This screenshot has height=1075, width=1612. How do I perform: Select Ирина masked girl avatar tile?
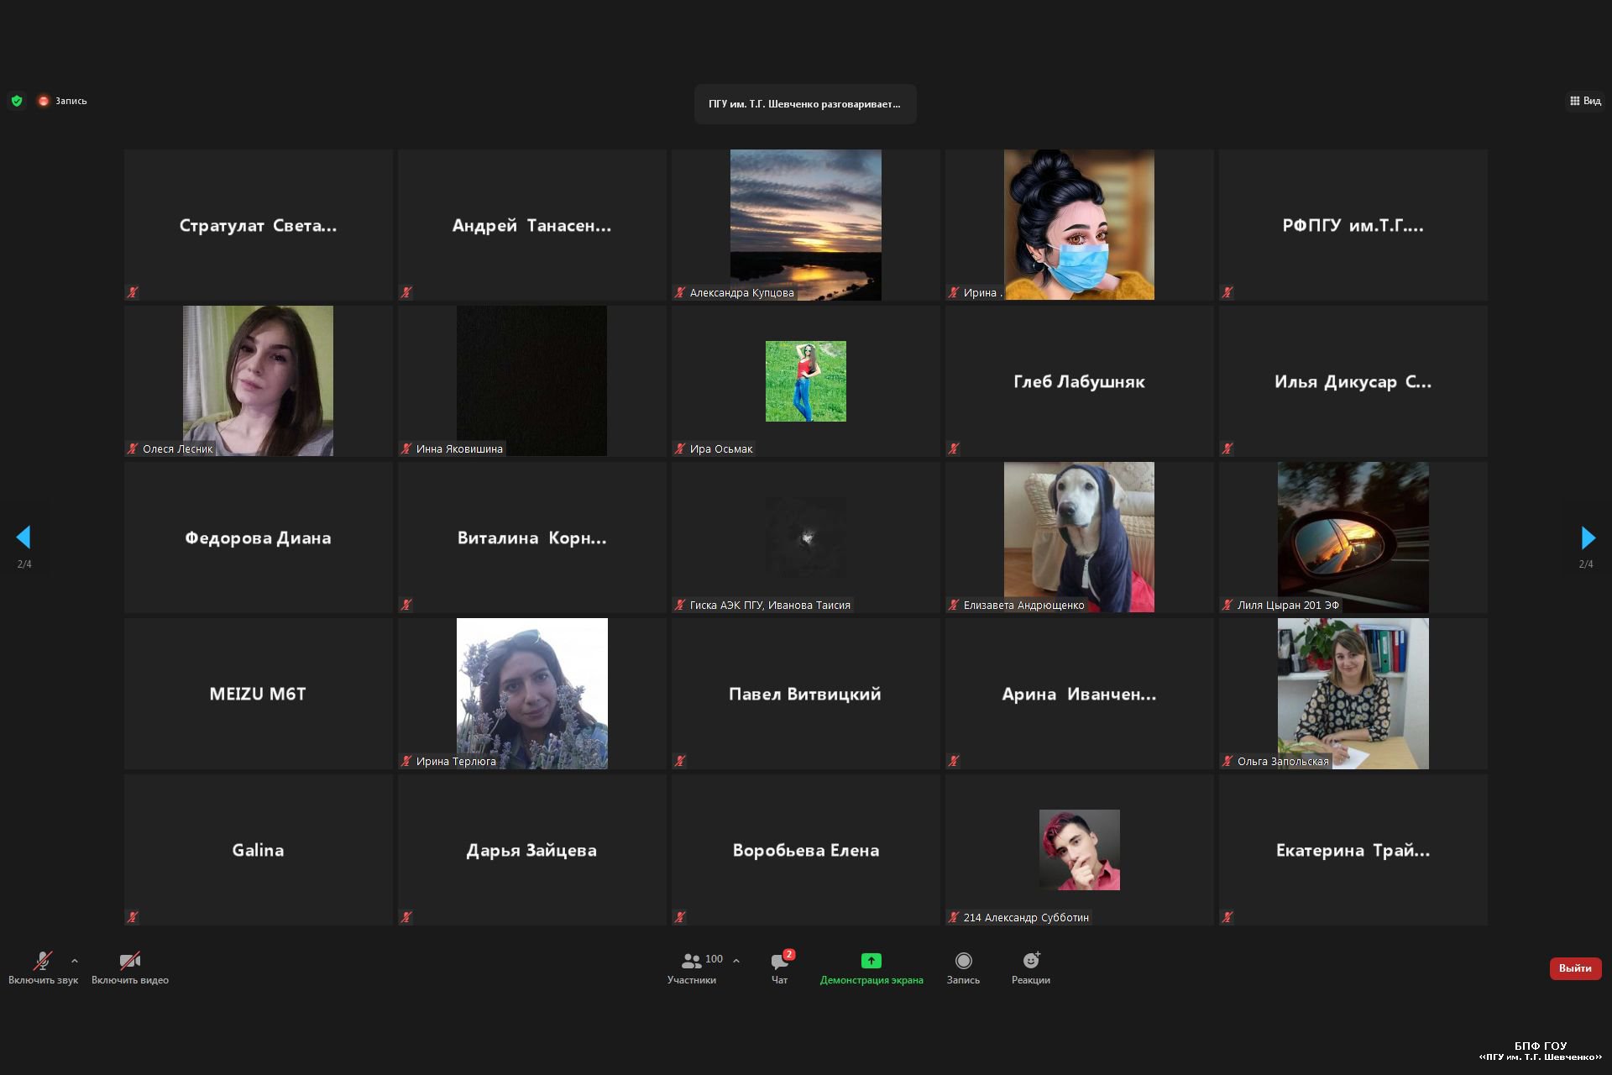(x=1080, y=225)
